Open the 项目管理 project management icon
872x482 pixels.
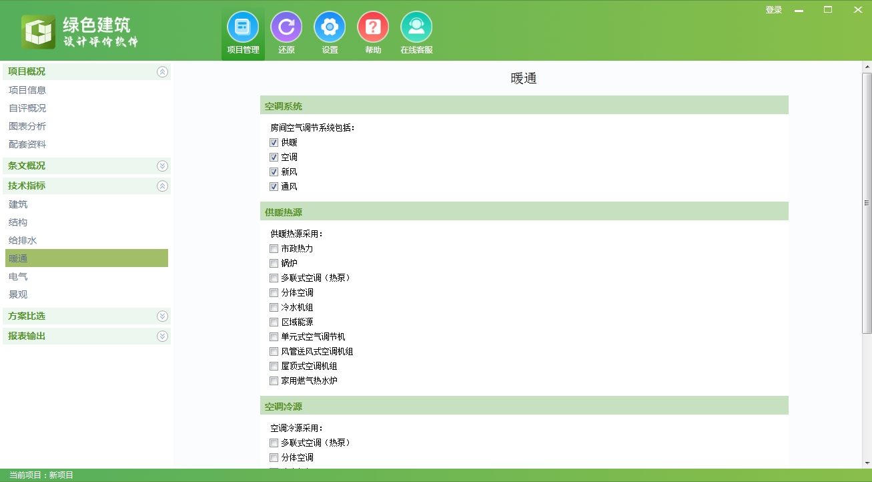pos(243,33)
